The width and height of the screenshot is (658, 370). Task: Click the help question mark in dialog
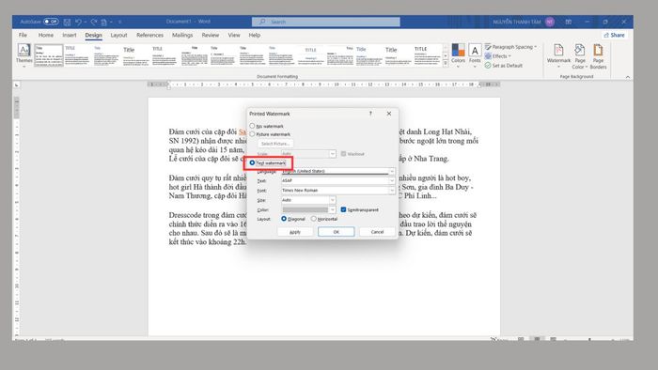370,114
